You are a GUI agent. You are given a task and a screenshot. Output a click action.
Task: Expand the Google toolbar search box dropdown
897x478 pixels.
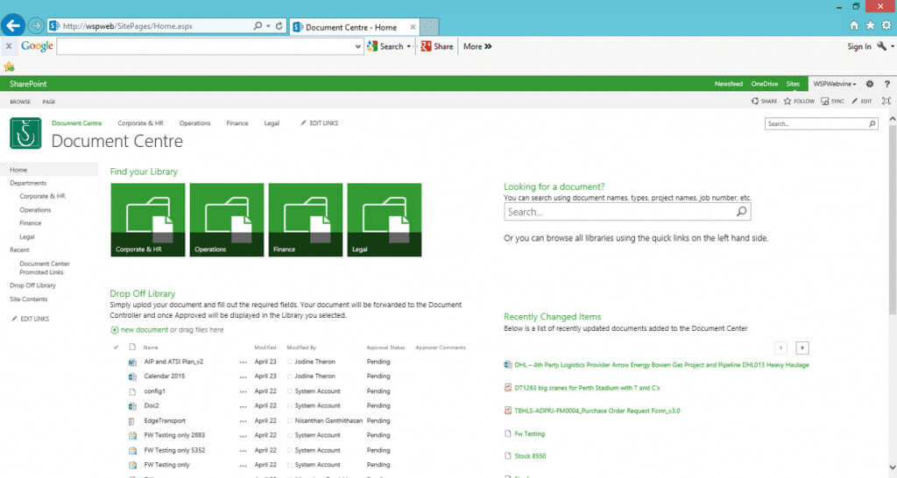tap(358, 46)
